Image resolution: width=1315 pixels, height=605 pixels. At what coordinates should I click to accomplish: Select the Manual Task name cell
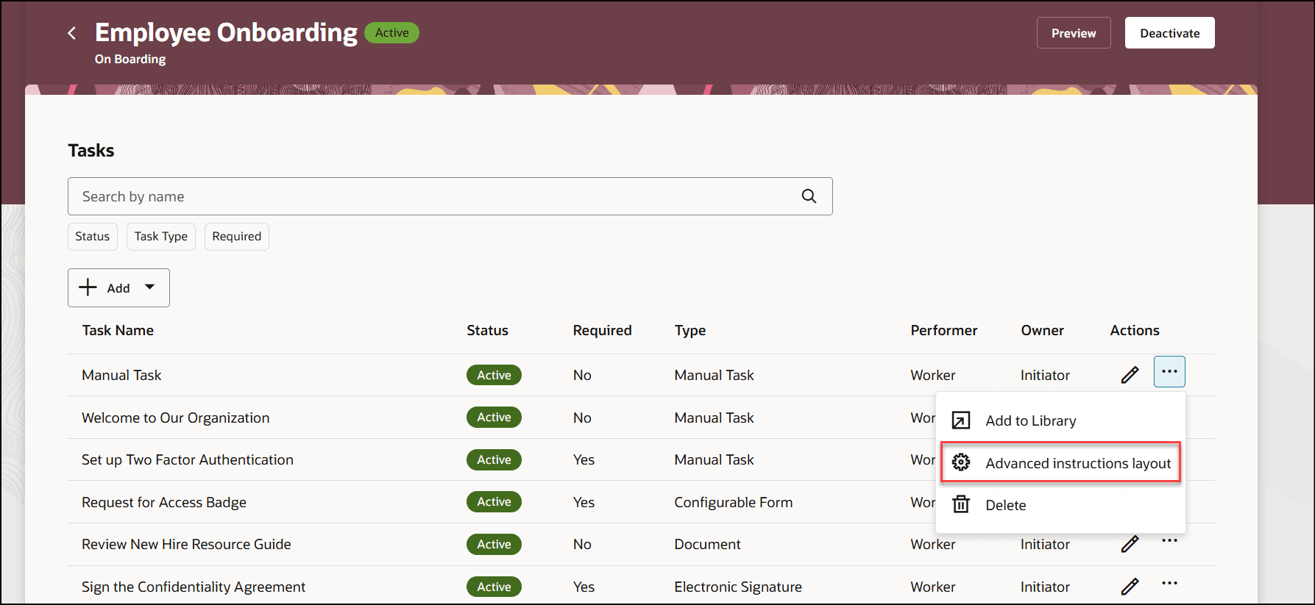point(121,375)
